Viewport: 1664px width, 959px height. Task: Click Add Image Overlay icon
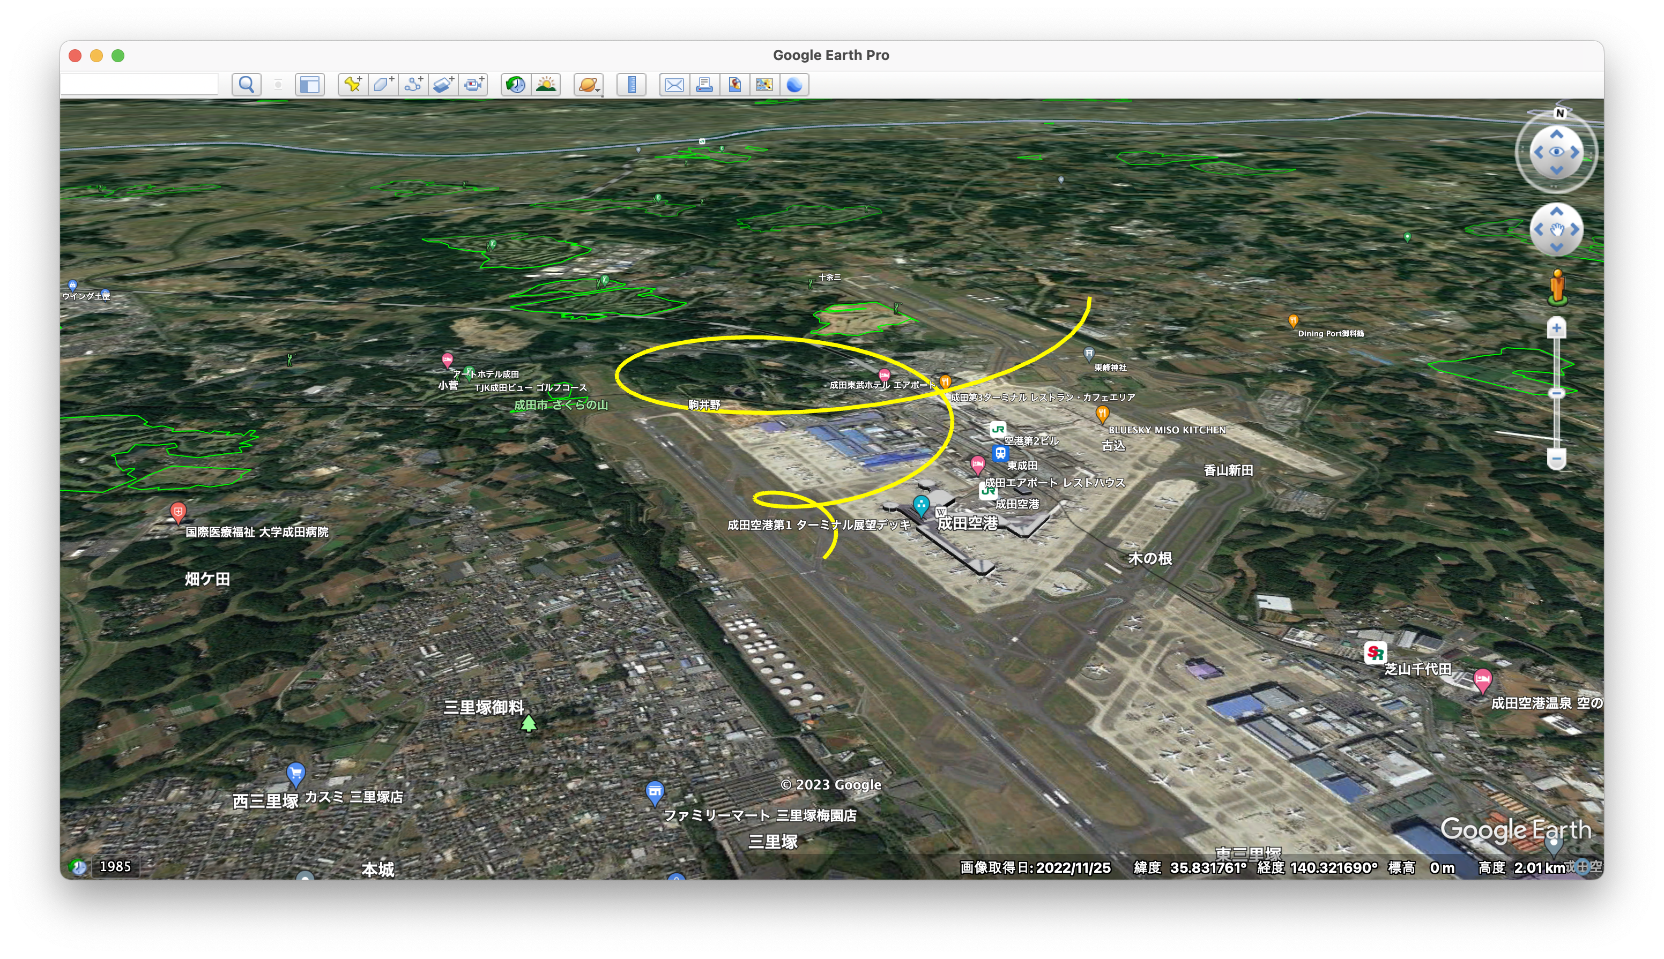[x=443, y=85]
